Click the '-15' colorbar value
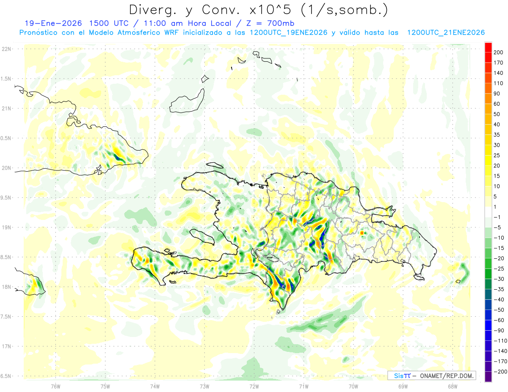Screen dimensions: 508x392 499,248
